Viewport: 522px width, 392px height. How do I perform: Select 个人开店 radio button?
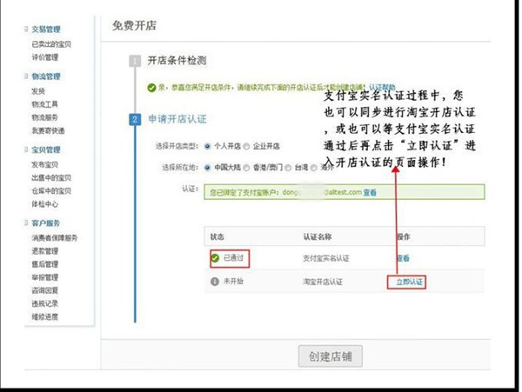[x=207, y=146]
